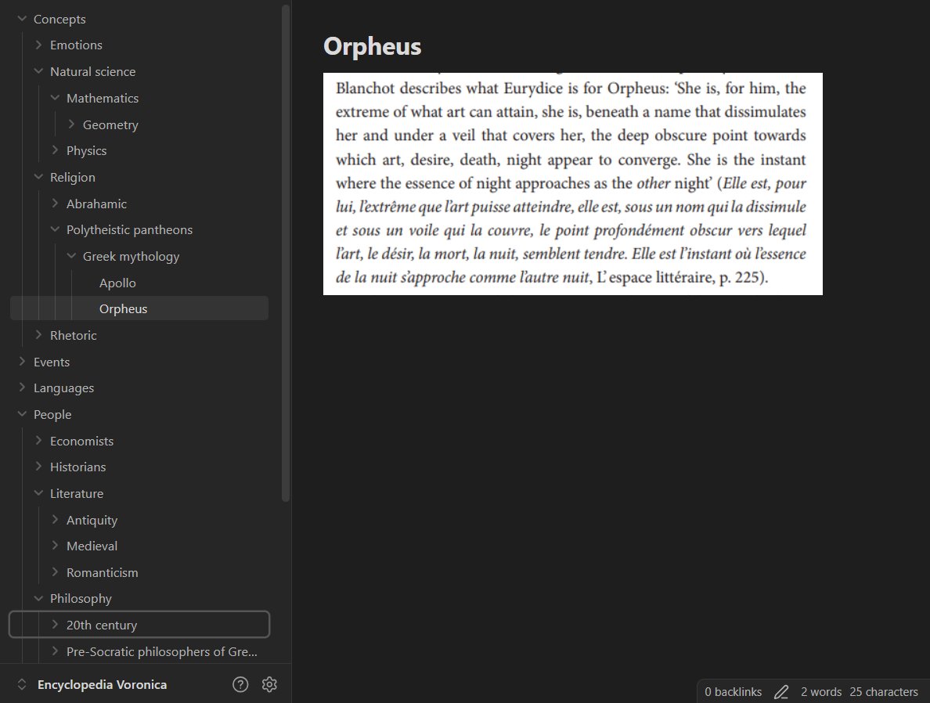Click the Medieval folder label
Image resolution: width=930 pixels, height=703 pixels.
[92, 546]
